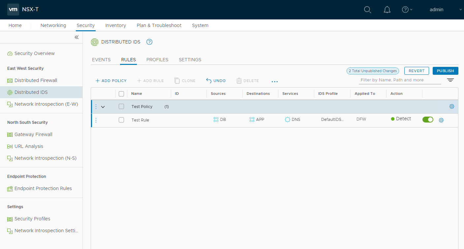Check the Test Policy checkbox
This screenshot has width=464, height=249.
(121, 106)
